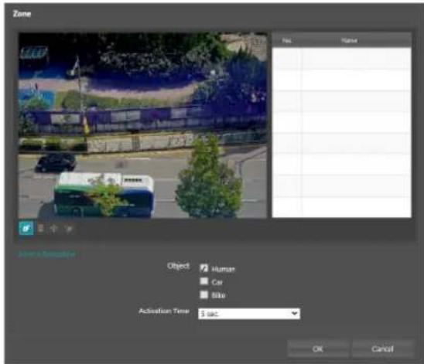This screenshot has width=424, height=364.
Task: Select the first empty row in the zone list
Action: (x=341, y=58)
